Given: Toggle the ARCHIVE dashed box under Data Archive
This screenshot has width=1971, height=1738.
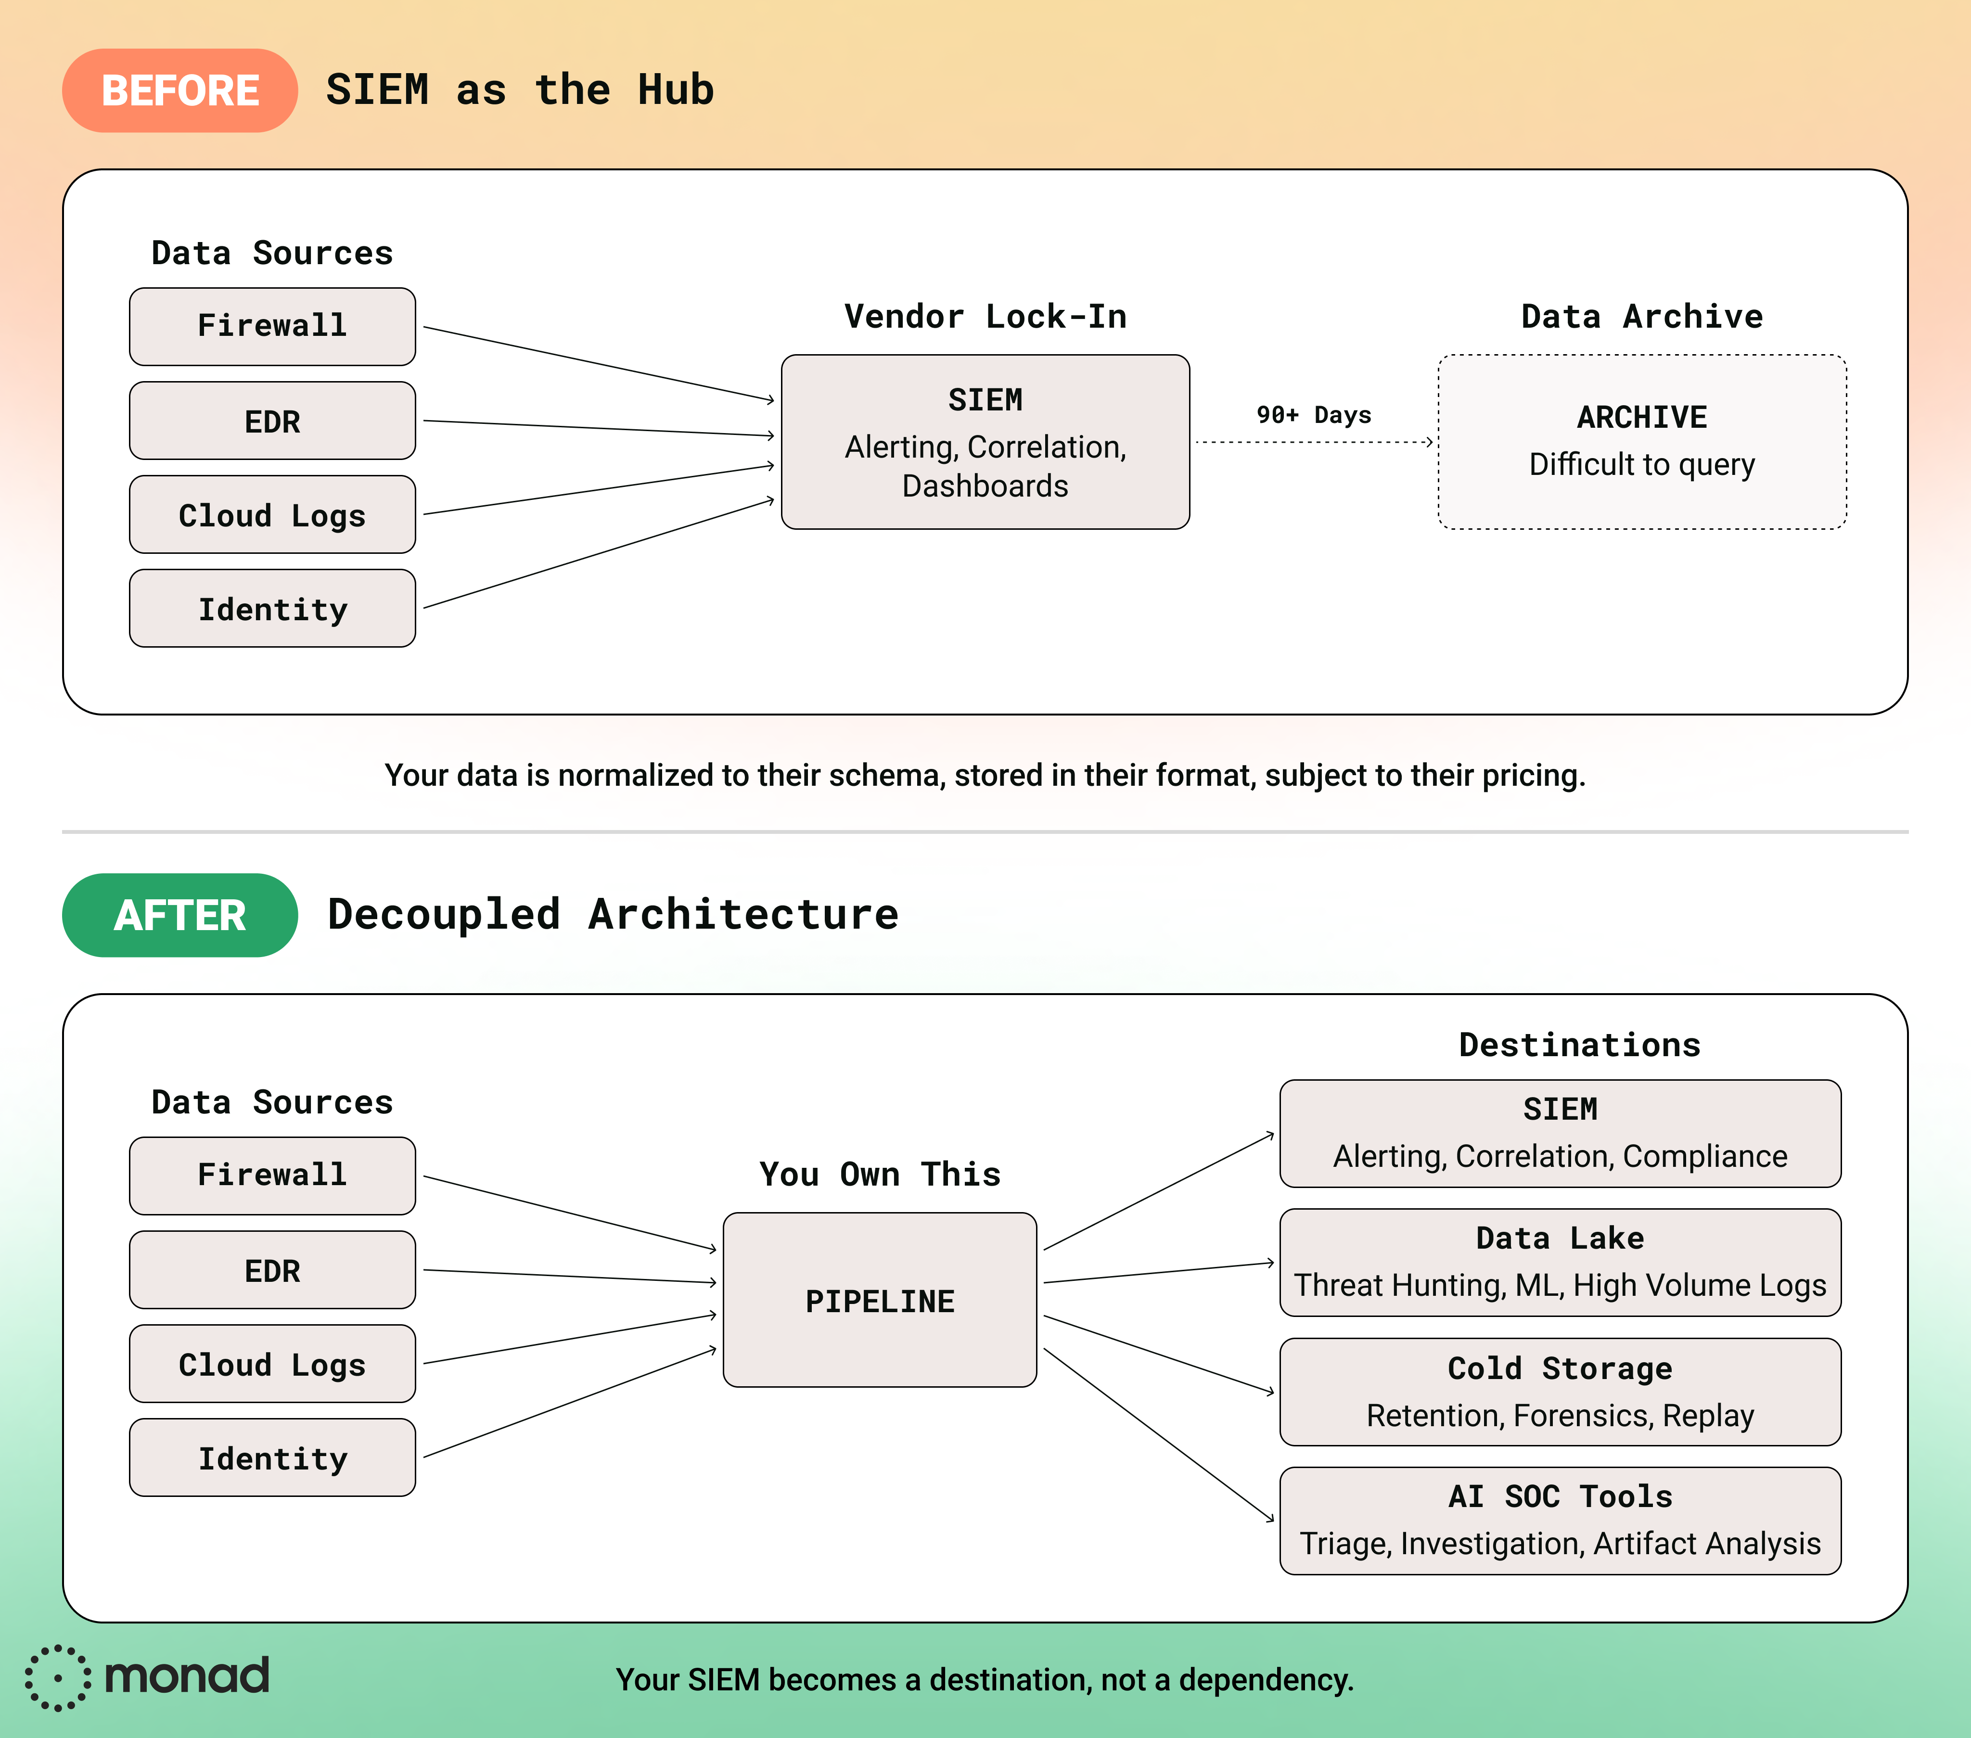Looking at the screenshot, I should click(1640, 441).
